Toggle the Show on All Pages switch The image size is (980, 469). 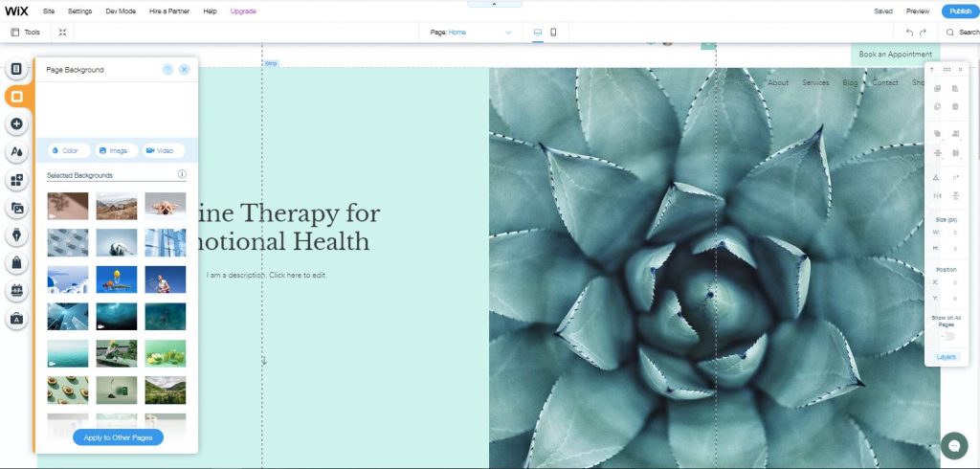coord(946,336)
